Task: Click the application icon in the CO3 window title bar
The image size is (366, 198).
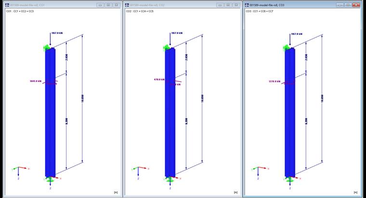Action: (247, 5)
